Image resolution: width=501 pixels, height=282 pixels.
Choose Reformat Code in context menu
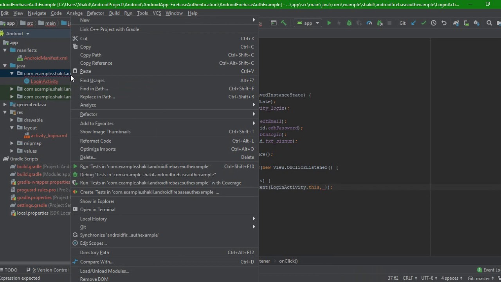pyautogui.click(x=164, y=141)
